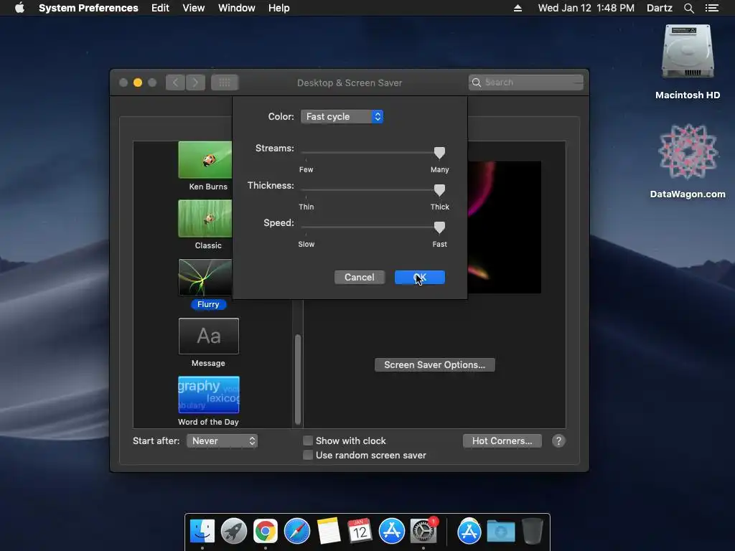Click the "Flurry" label
The image size is (735, 551).
pos(208,304)
